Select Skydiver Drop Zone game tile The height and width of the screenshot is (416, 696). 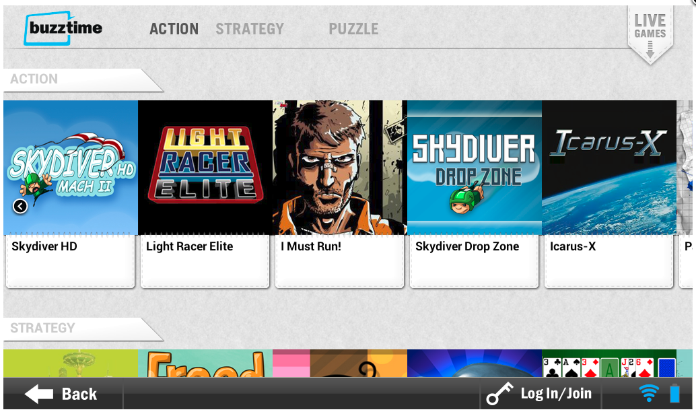click(x=475, y=168)
